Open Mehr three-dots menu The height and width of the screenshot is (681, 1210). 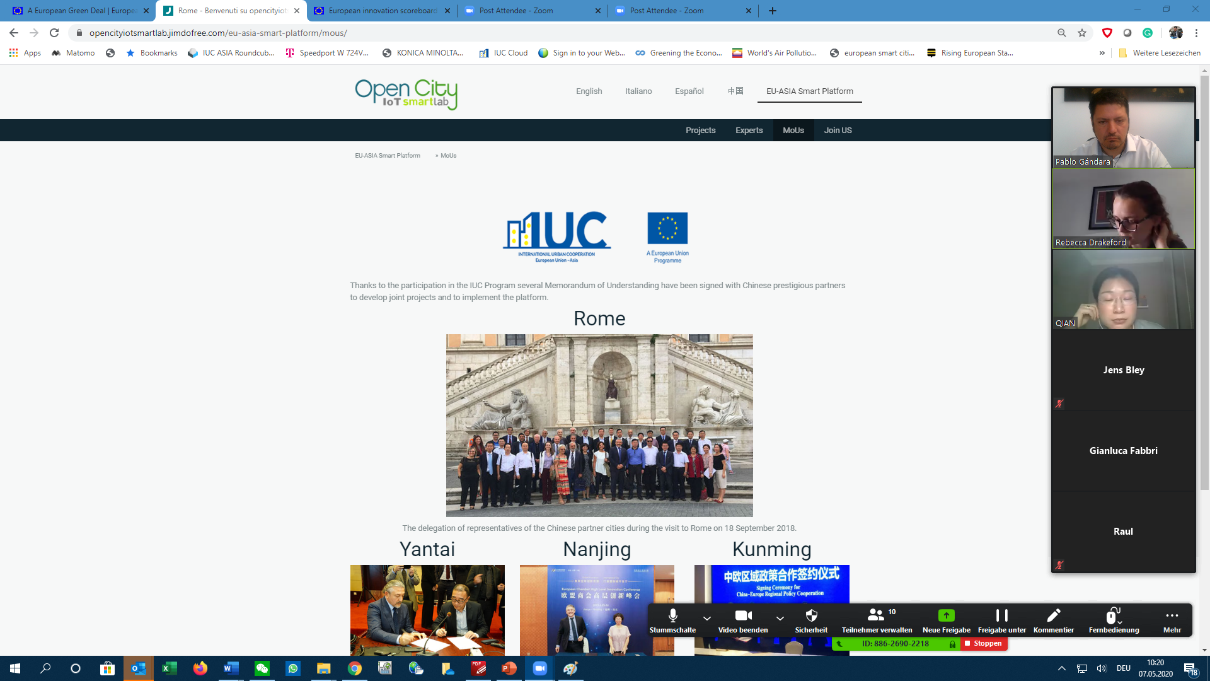pos(1172,615)
